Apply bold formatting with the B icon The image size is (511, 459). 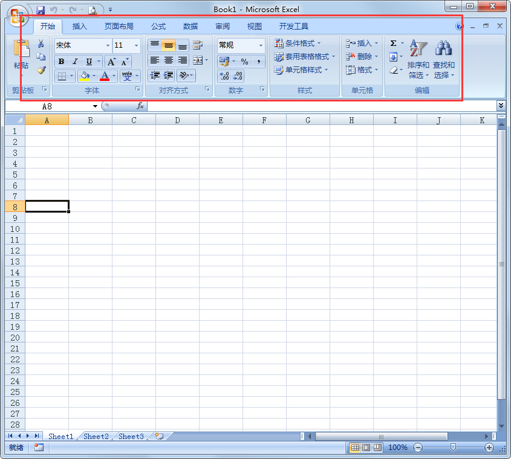[60, 62]
